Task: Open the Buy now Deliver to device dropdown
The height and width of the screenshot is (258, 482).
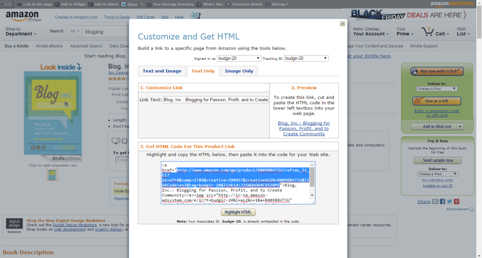Action: (437, 89)
